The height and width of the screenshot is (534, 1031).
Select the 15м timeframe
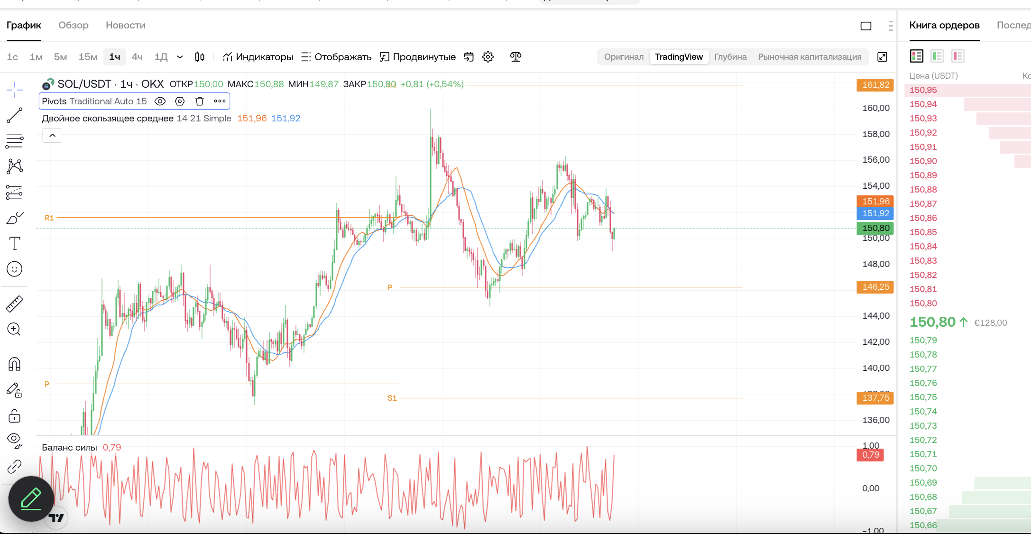[x=88, y=57]
